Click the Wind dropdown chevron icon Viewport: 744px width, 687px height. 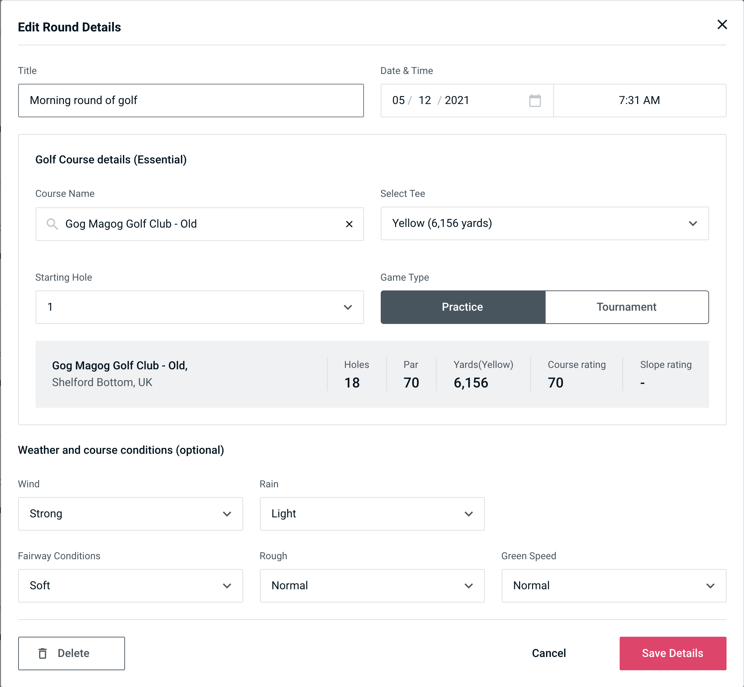(x=228, y=514)
